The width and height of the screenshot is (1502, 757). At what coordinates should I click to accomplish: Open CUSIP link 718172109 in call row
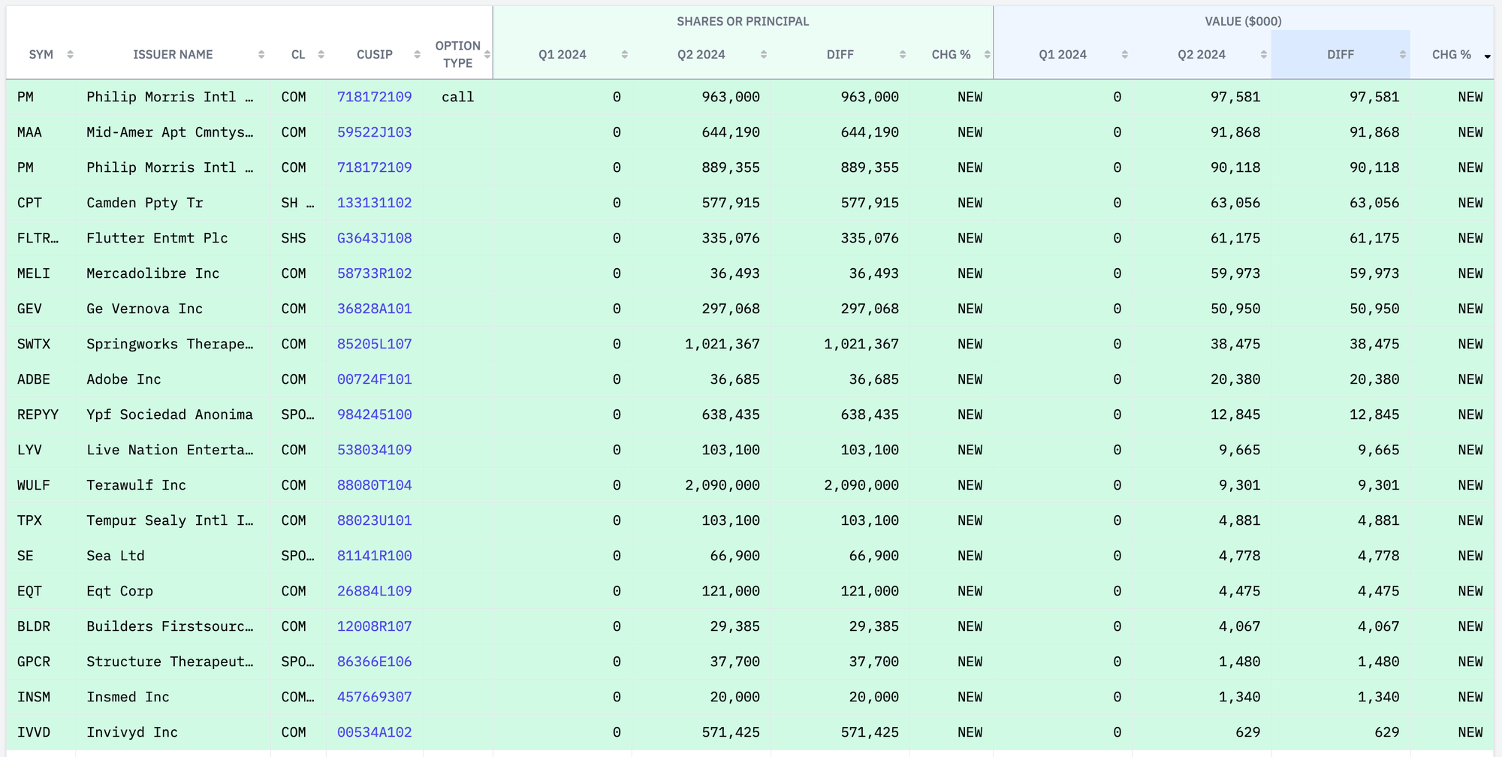point(374,97)
